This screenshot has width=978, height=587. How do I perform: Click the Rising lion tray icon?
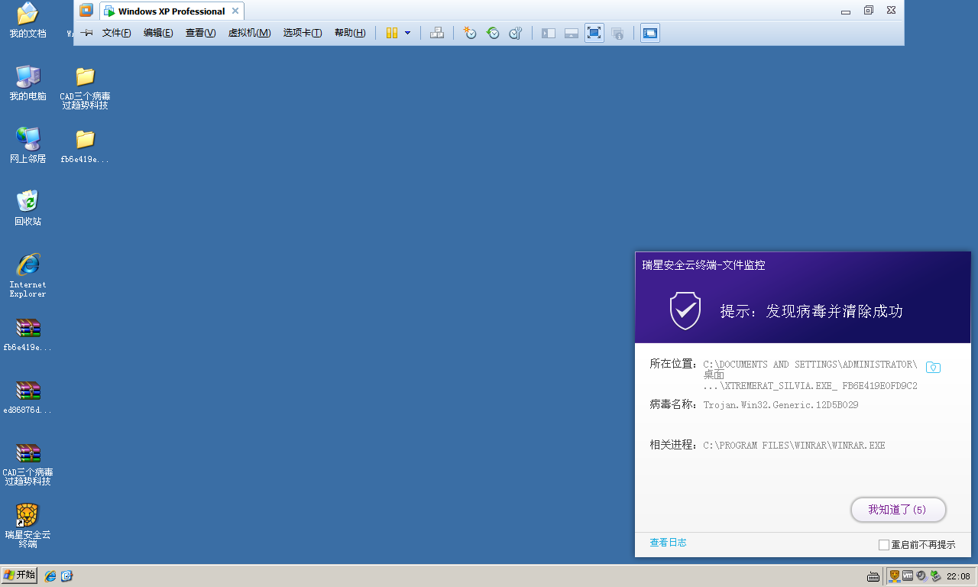[894, 576]
